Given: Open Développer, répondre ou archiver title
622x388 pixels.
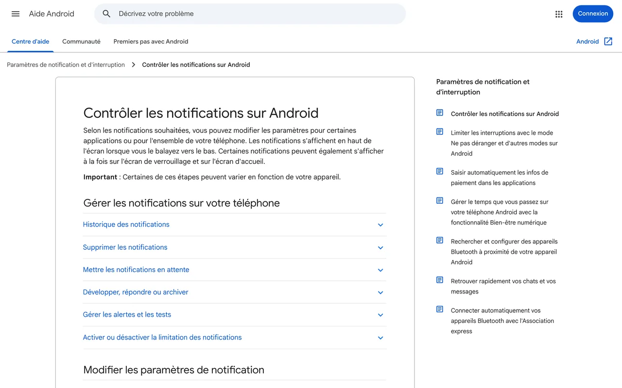Looking at the screenshot, I should (x=136, y=292).
